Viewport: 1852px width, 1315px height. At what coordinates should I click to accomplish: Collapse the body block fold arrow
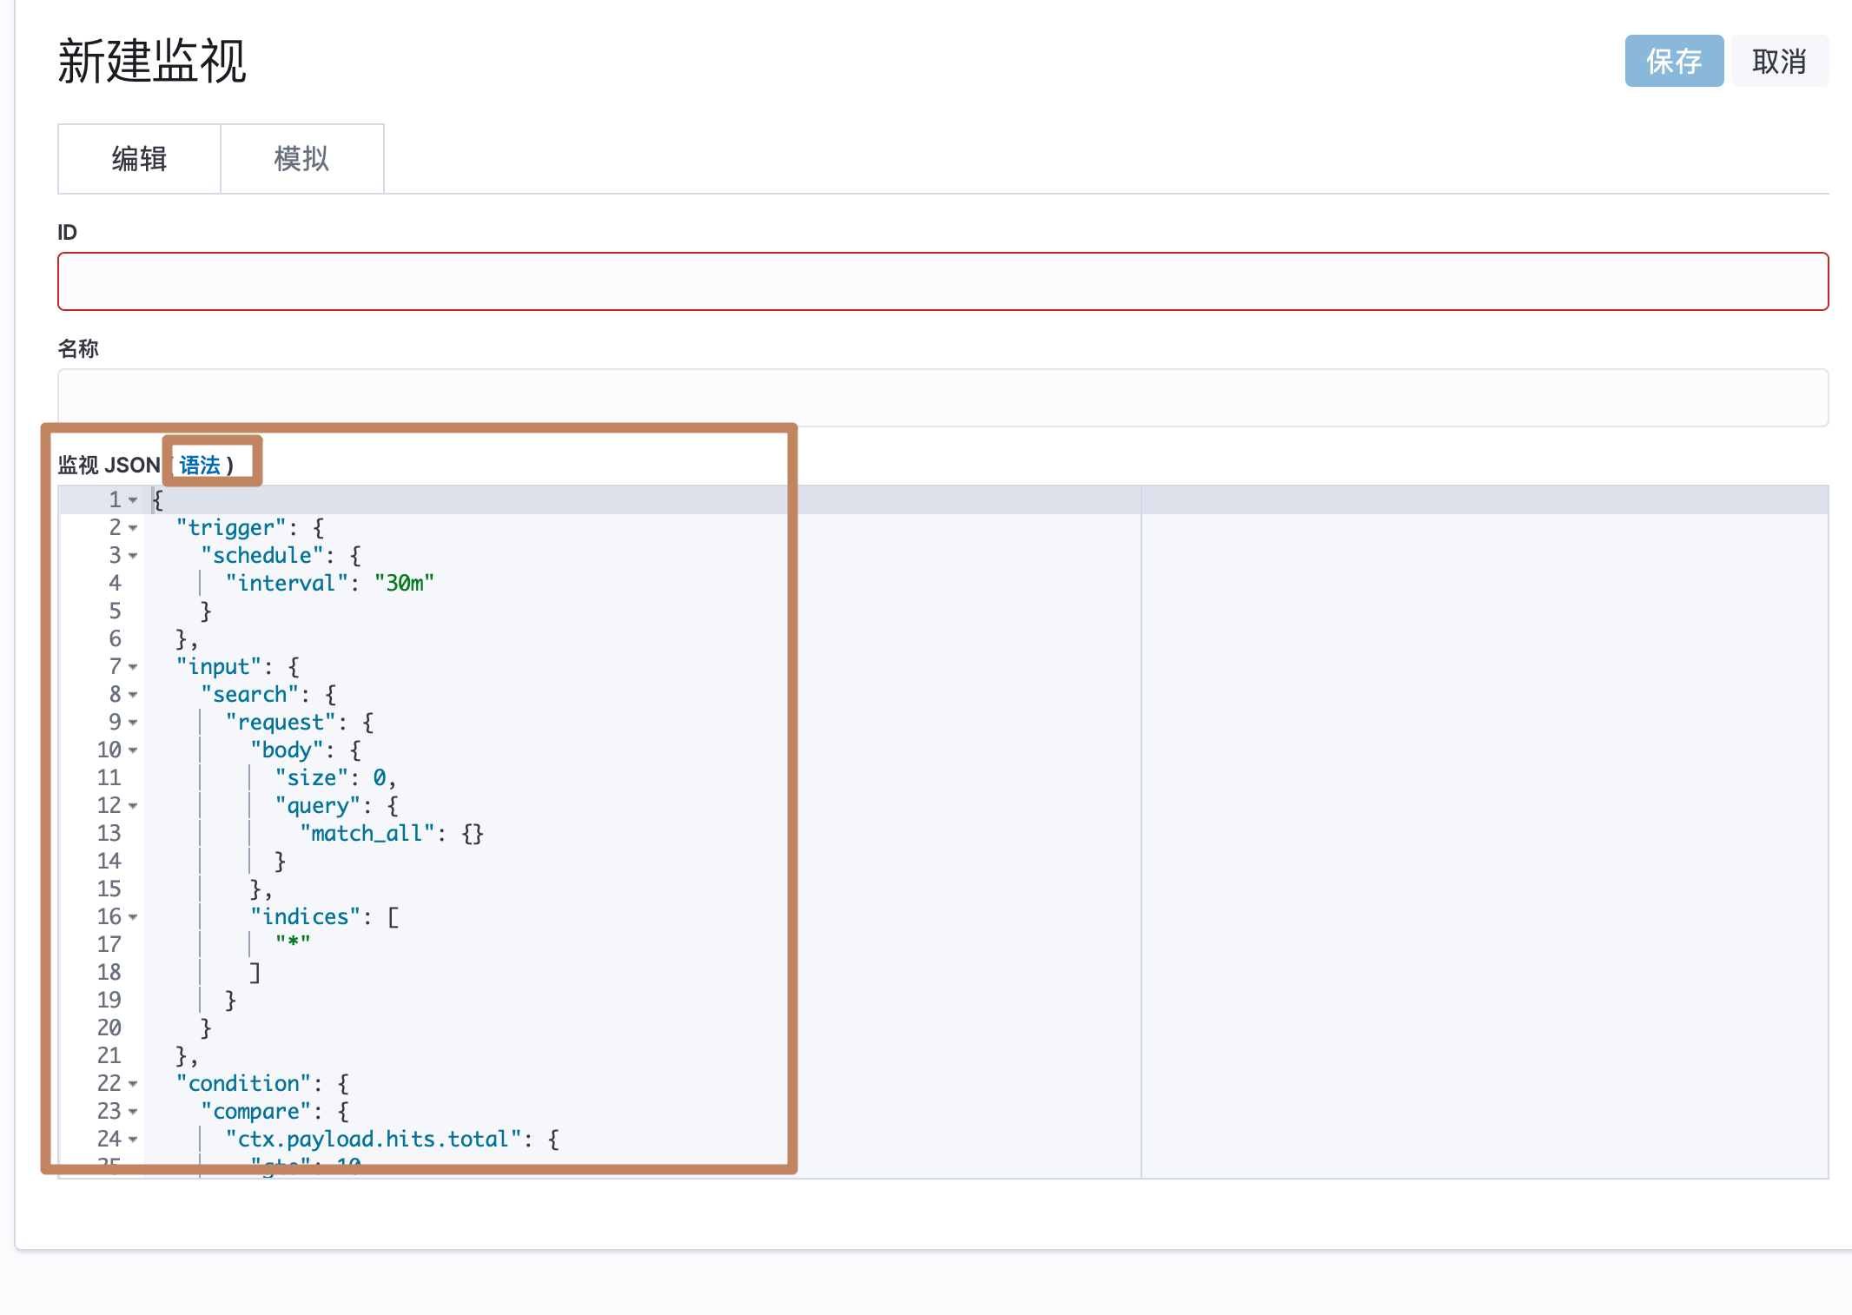(133, 750)
